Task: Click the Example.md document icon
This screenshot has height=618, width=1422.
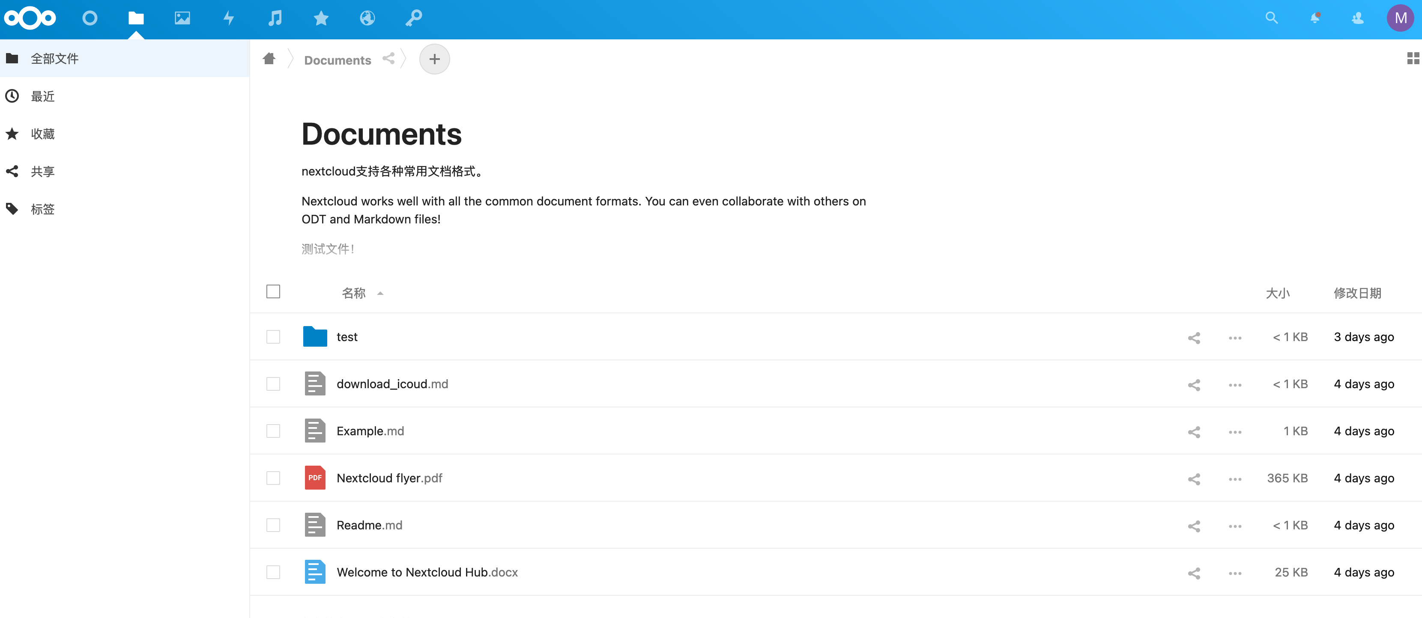Action: pyautogui.click(x=315, y=431)
